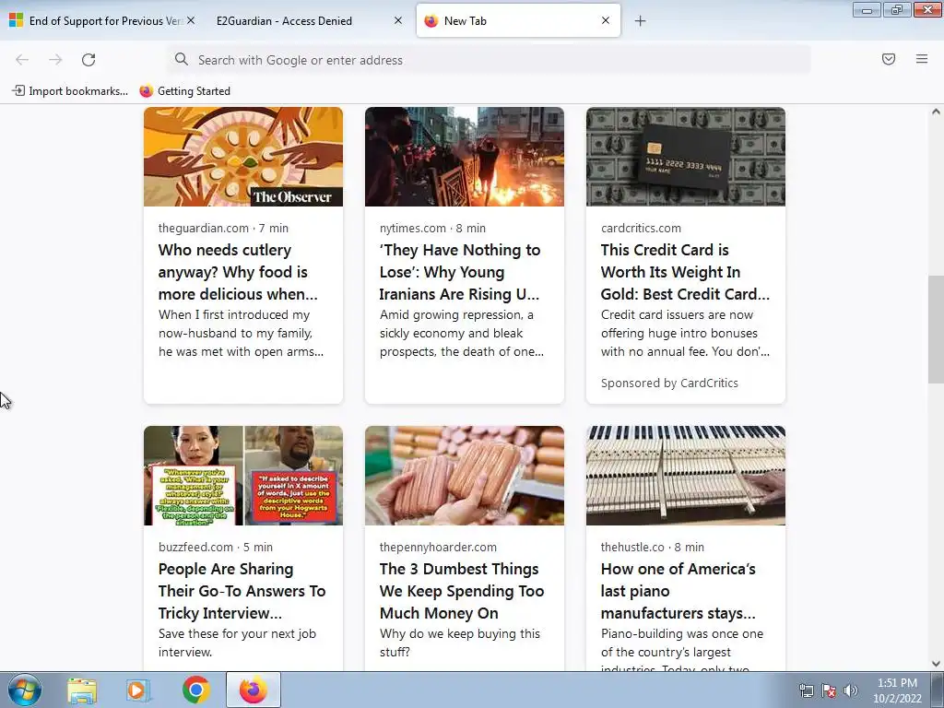Screen dimensions: 944x708
Task: Click the black credit card image thumbnail
Action: (686, 157)
